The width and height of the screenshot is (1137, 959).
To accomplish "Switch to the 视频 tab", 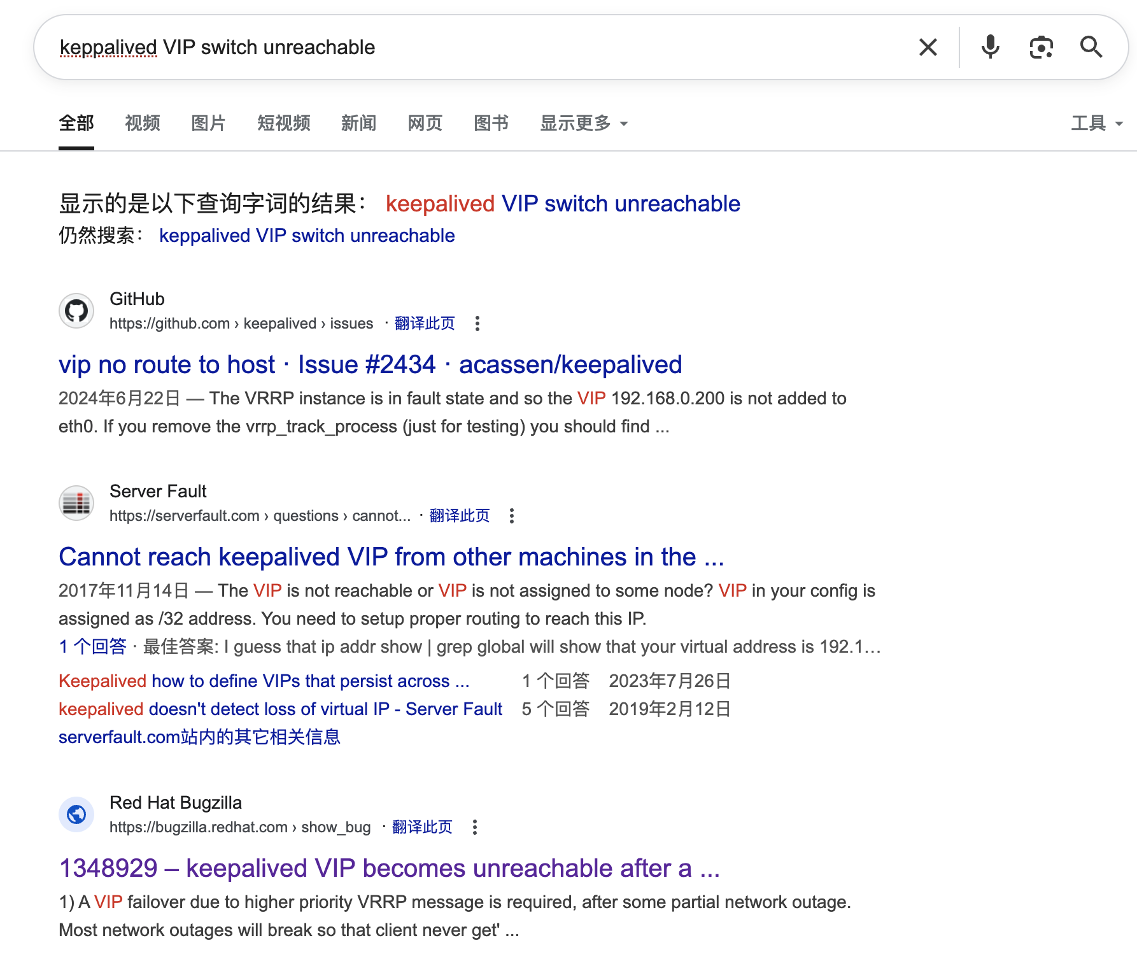I will point(143,123).
